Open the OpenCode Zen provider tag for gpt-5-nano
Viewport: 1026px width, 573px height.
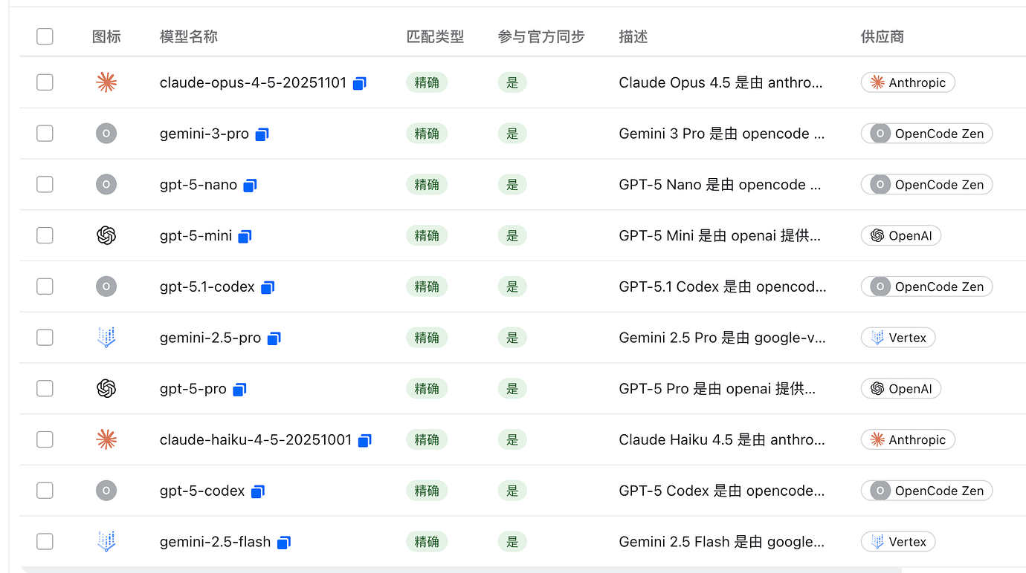point(926,185)
